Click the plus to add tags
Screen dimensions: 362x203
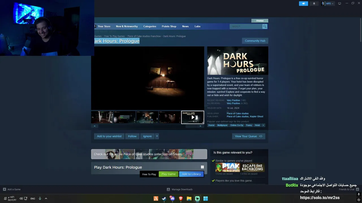tap(263, 125)
